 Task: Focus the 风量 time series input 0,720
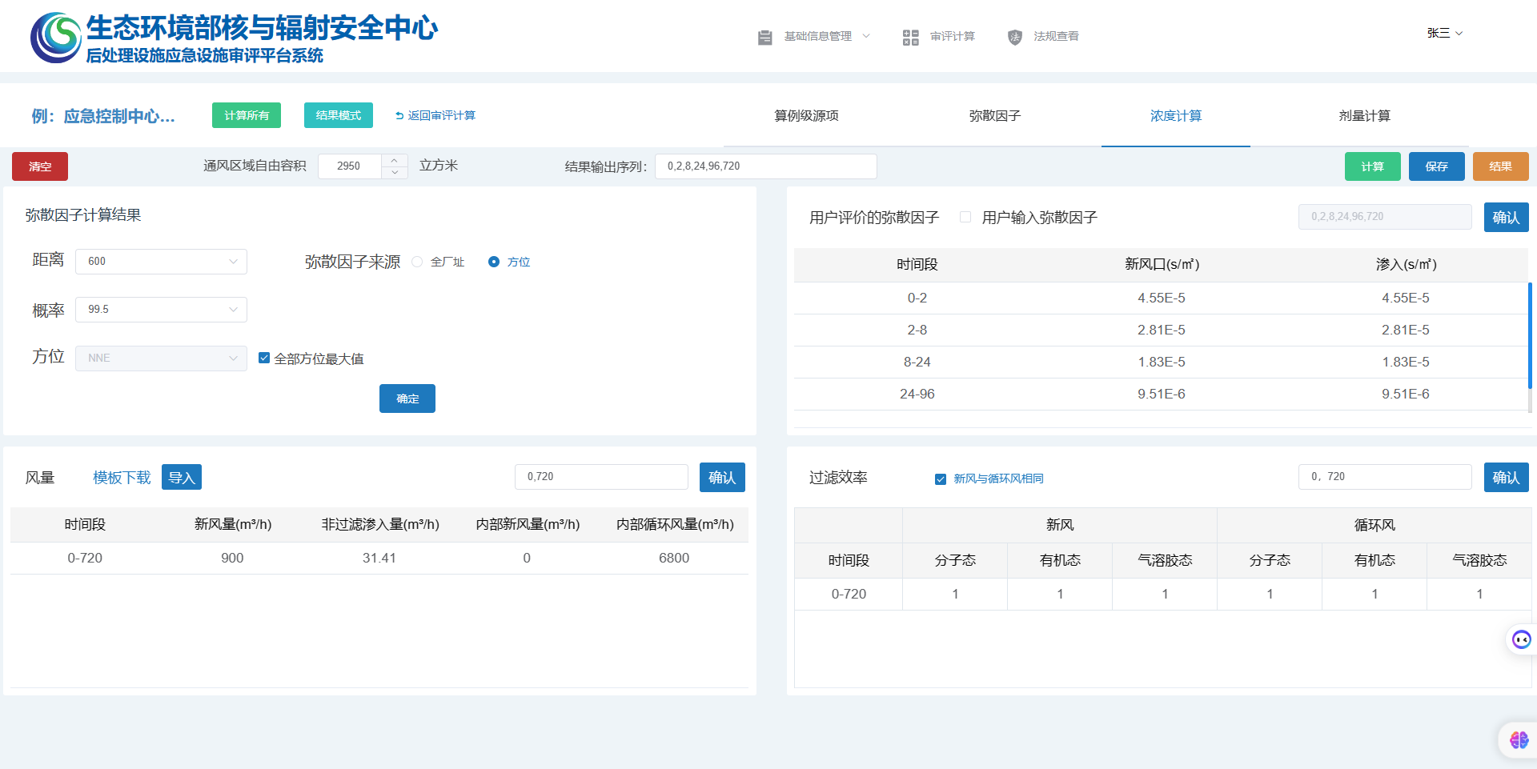[x=601, y=477]
